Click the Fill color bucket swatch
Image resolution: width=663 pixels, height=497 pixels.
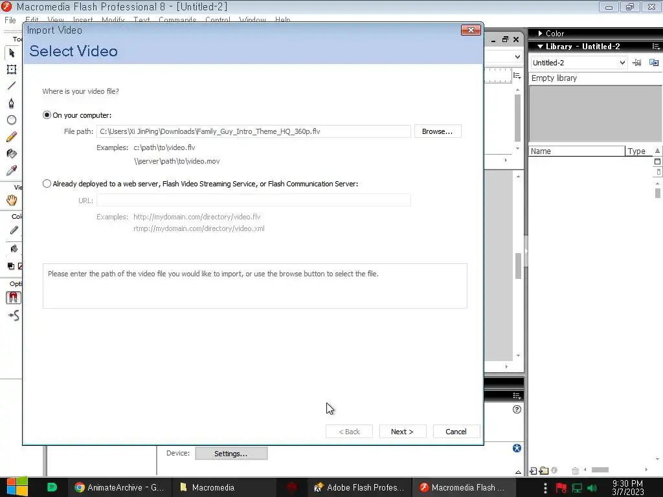click(14, 248)
